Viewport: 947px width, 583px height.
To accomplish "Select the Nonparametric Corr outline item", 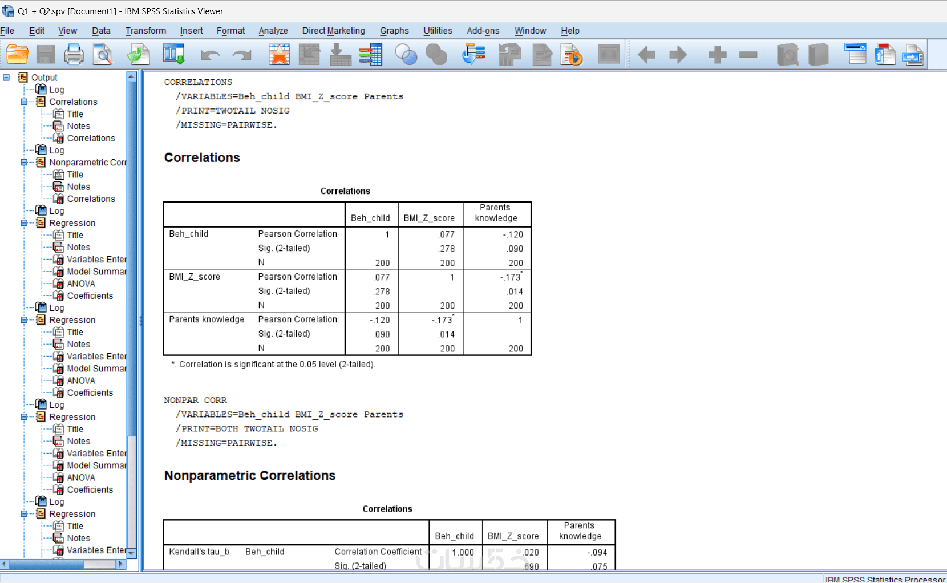I will (88, 163).
